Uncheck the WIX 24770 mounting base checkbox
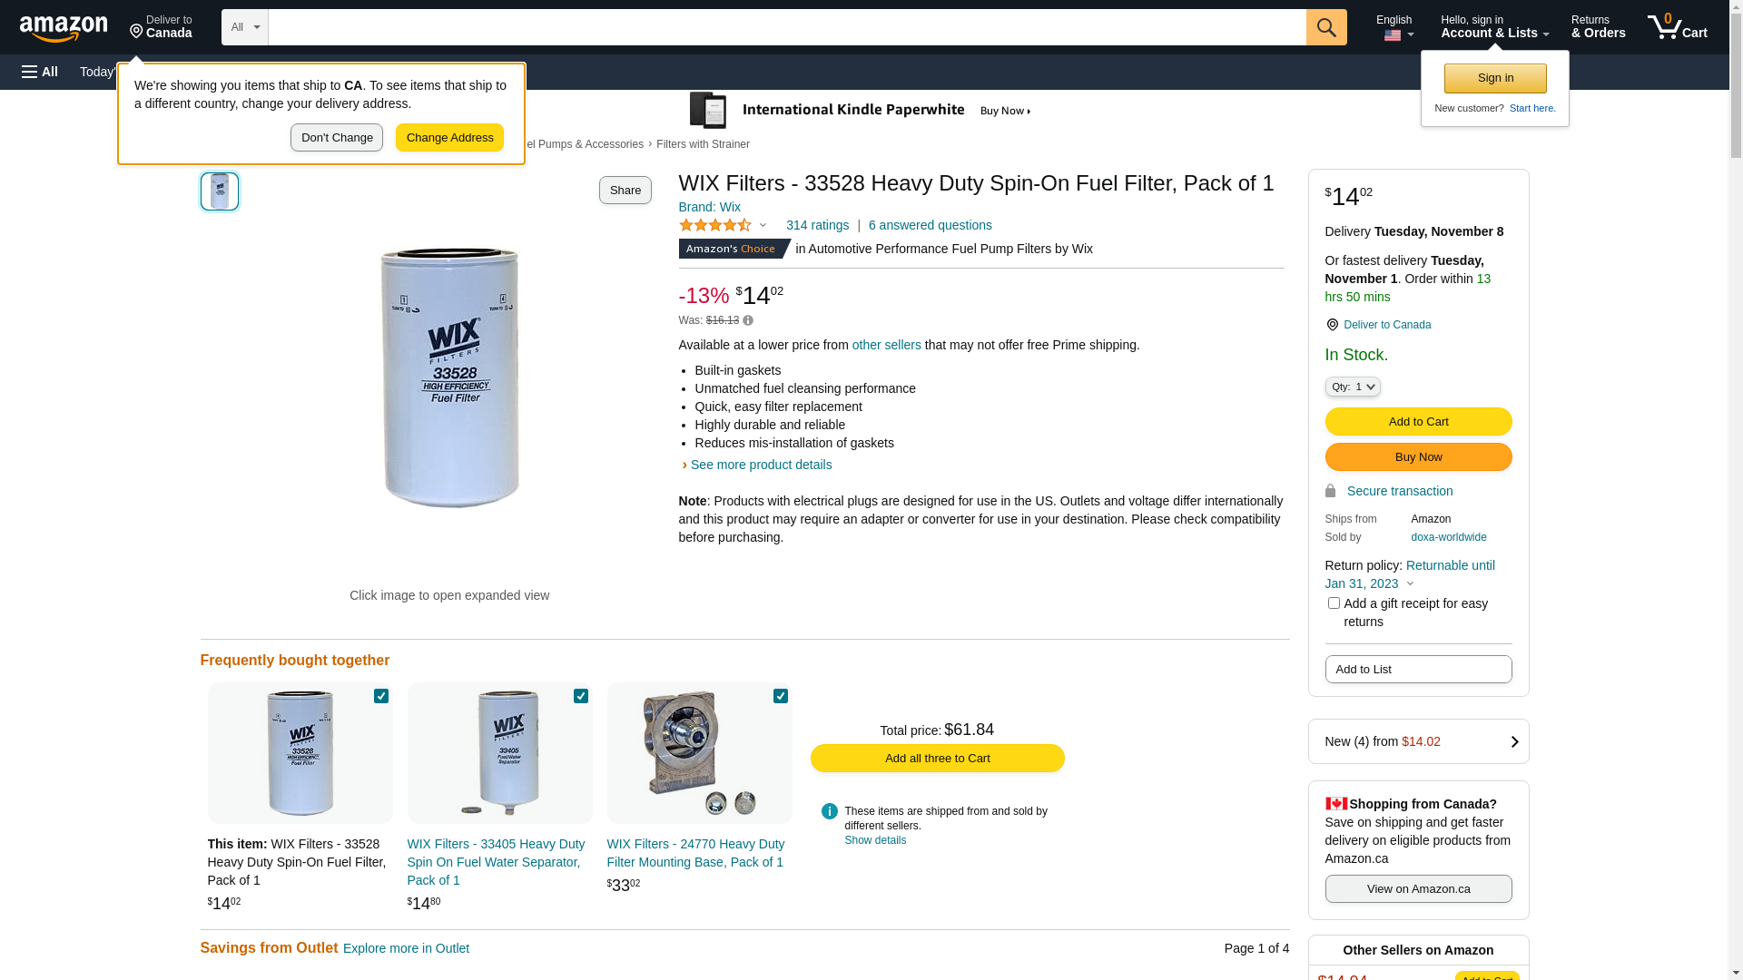The width and height of the screenshot is (1743, 980). tap(781, 696)
